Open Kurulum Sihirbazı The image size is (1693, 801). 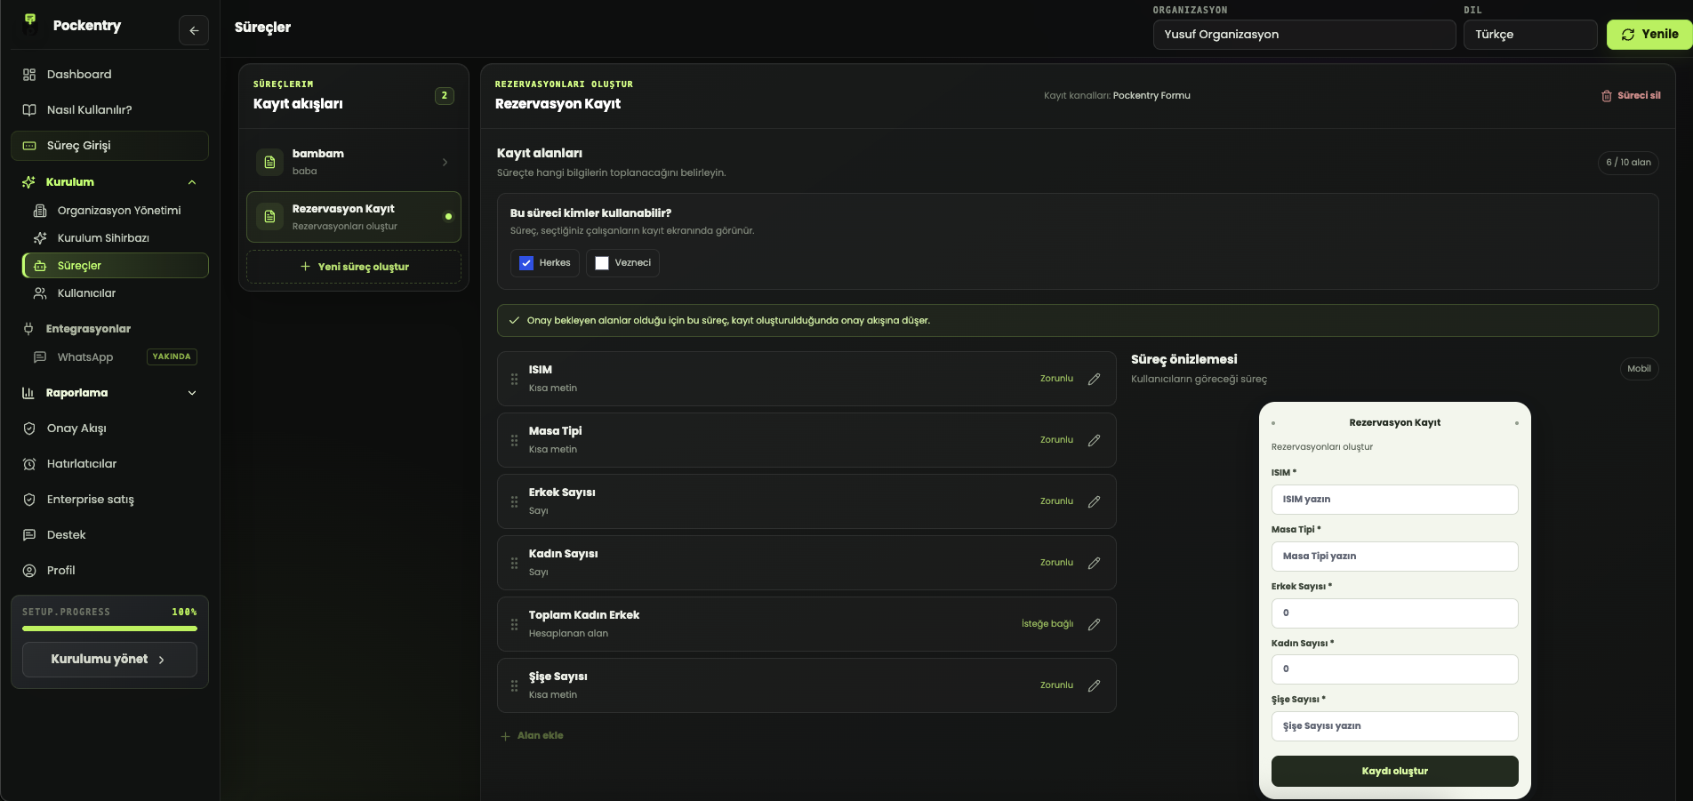click(x=115, y=238)
